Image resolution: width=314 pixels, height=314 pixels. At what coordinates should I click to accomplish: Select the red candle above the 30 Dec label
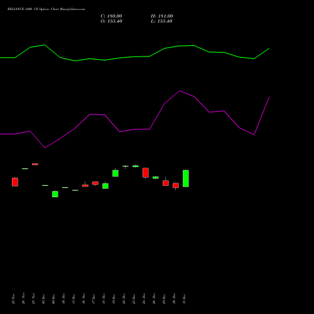(176, 185)
